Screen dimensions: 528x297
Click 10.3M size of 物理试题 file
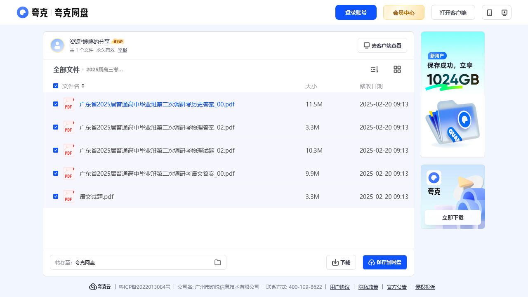pos(314,151)
